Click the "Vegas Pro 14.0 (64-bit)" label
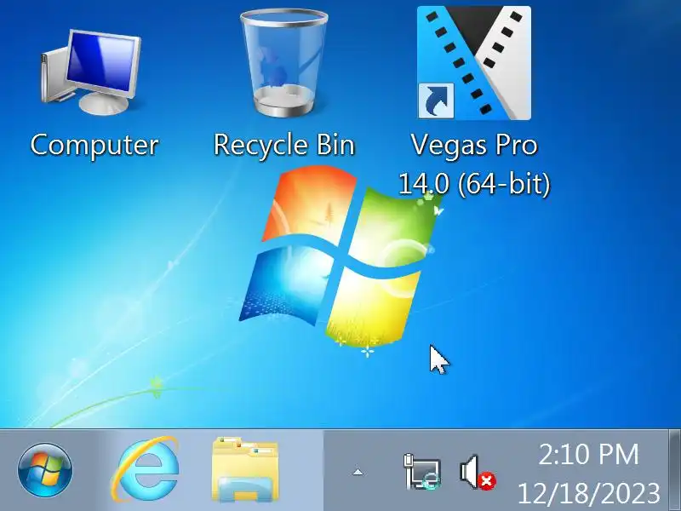681x511 pixels. click(474, 164)
